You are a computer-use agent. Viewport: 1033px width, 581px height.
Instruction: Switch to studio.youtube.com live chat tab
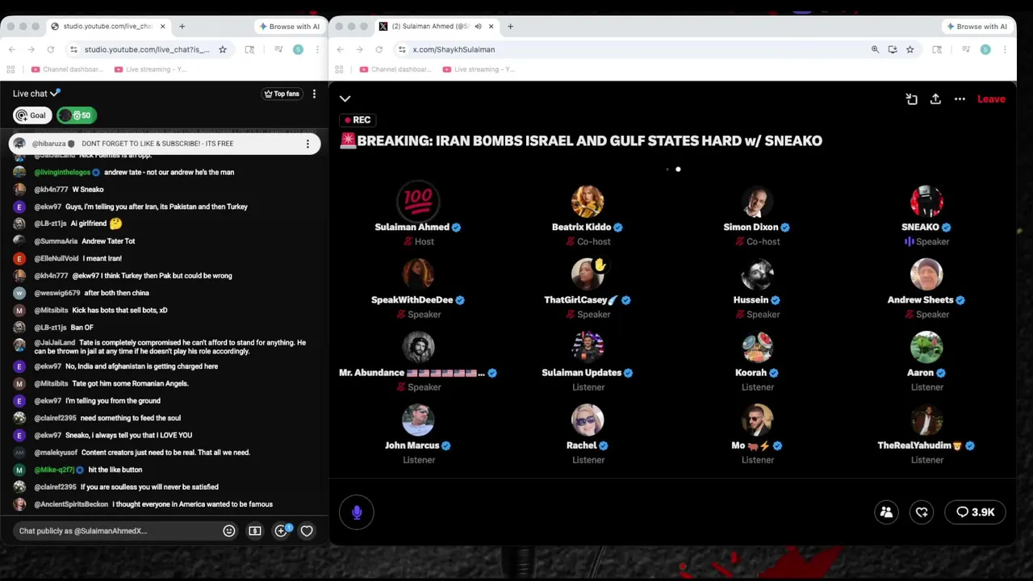click(109, 27)
